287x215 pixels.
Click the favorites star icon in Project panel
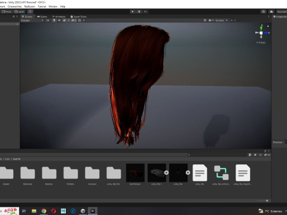260,155
